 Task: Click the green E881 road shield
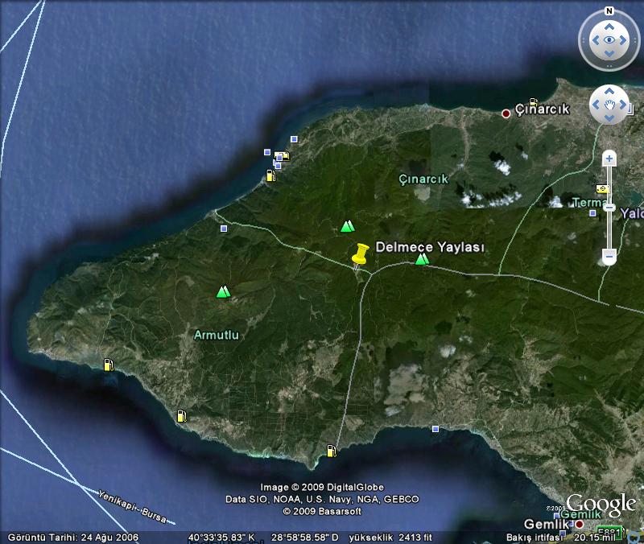pyautogui.click(x=609, y=532)
